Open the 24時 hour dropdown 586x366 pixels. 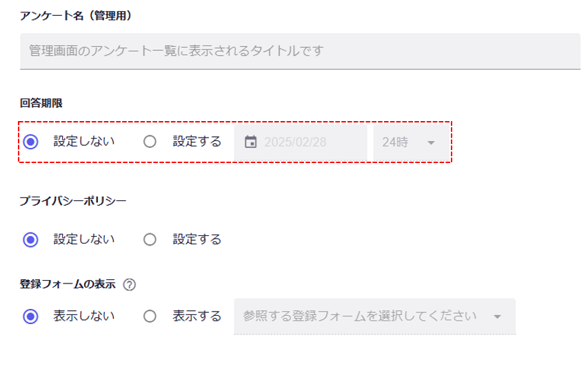tap(407, 142)
